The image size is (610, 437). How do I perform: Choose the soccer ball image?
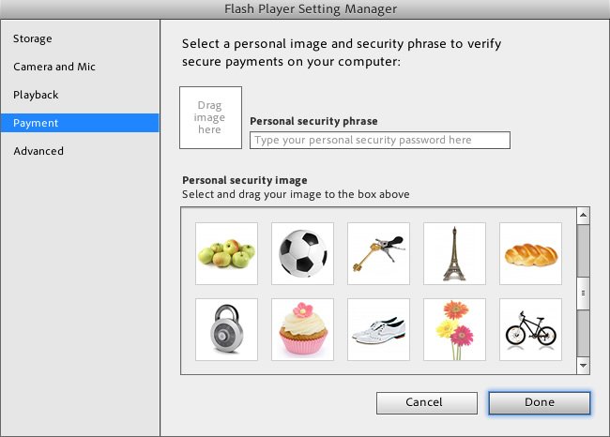pos(302,253)
